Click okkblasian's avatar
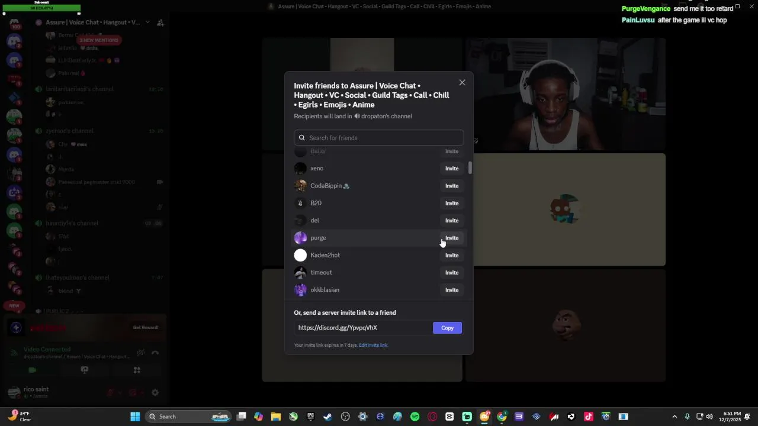 point(300,290)
